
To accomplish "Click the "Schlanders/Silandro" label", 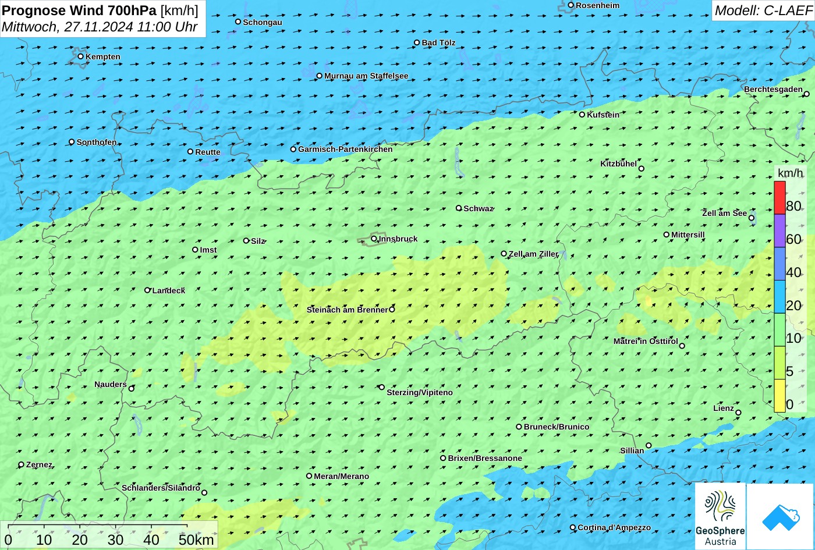I will tap(161, 488).
